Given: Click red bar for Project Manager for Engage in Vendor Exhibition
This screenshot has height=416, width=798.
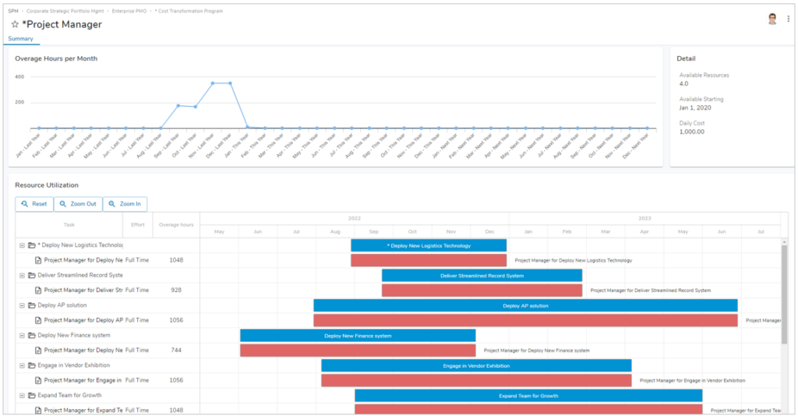Looking at the screenshot, I should pos(476,380).
